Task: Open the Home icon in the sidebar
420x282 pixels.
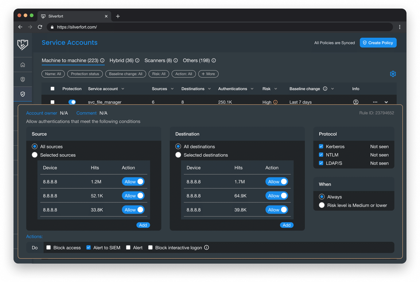Action: tap(23, 65)
